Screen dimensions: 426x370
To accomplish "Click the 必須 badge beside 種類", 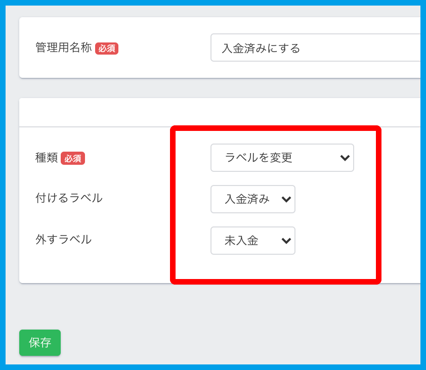I will pos(73,158).
